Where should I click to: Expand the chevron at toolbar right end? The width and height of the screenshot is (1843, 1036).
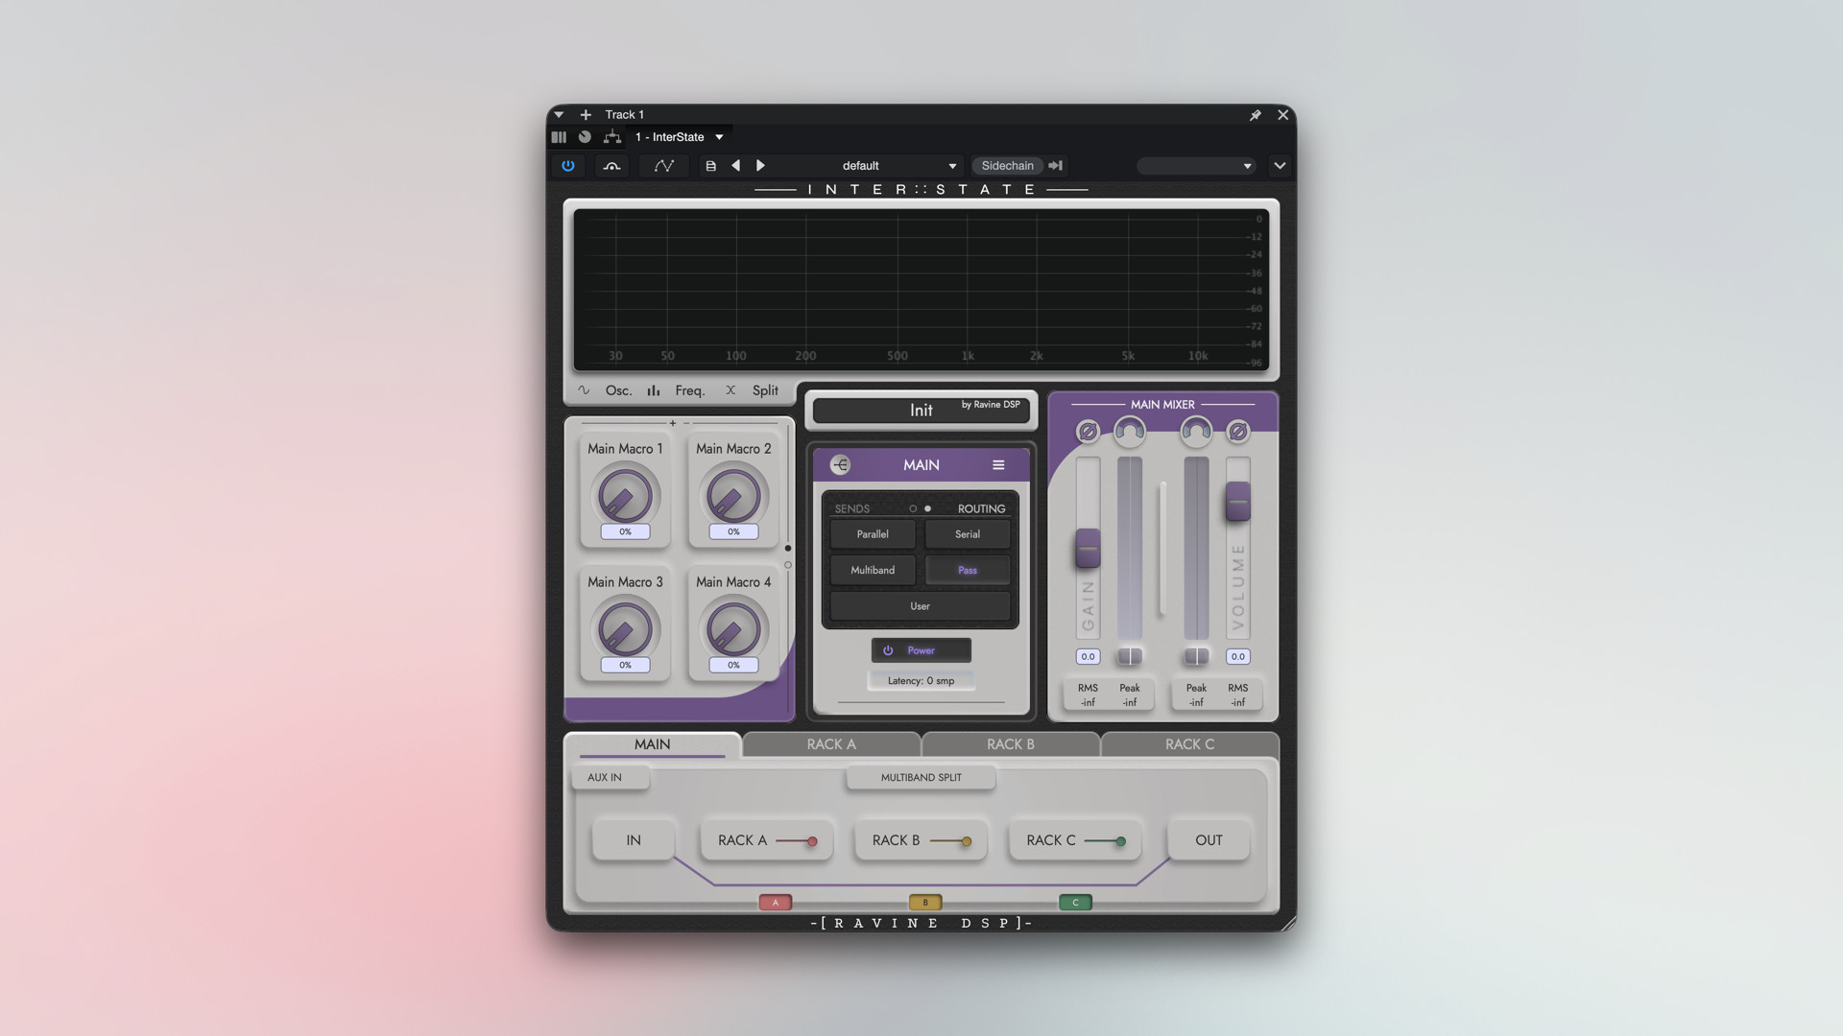click(x=1280, y=166)
